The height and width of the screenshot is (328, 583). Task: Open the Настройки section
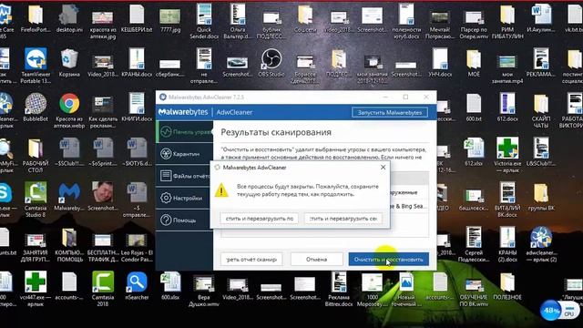184,199
